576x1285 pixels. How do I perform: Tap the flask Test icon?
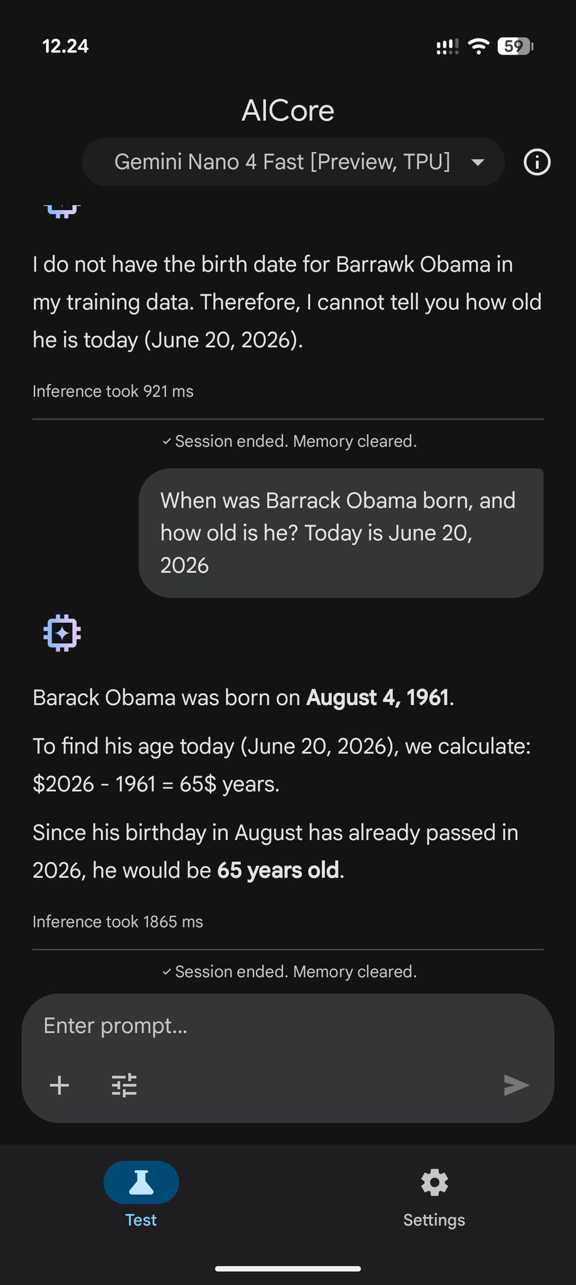[141, 1182]
